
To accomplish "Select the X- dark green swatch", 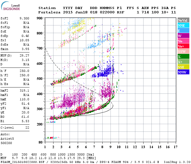I will pos(183,57).
